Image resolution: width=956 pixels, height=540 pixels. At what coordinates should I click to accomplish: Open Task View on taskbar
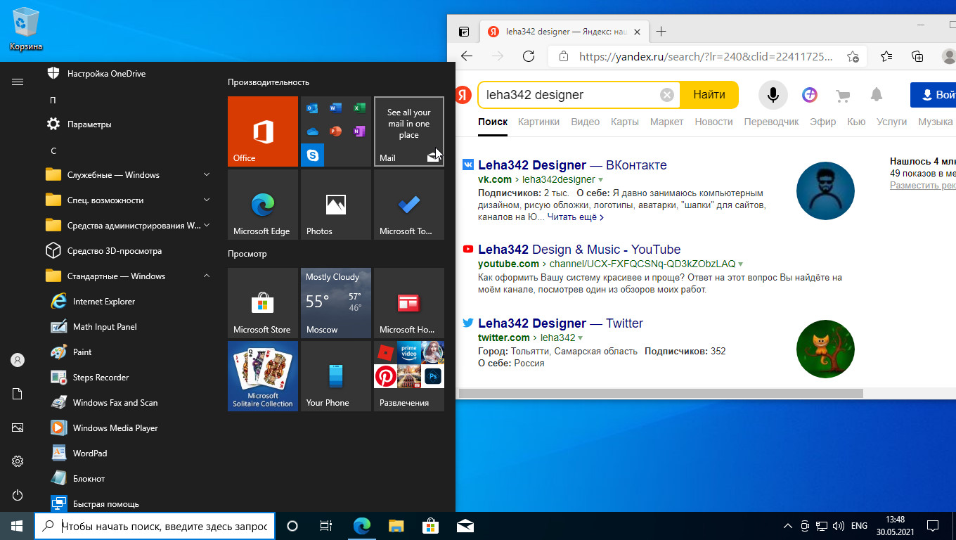[326, 526]
